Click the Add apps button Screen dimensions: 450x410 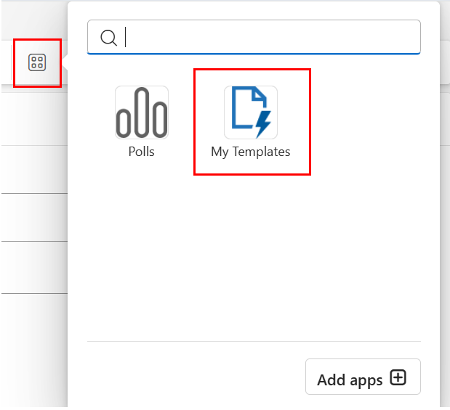[362, 378]
